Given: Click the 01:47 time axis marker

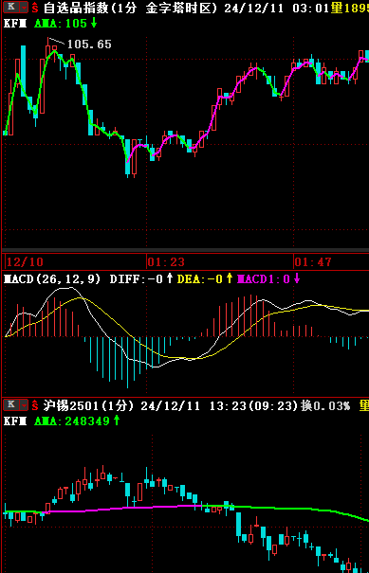Looking at the screenshot, I should [313, 261].
